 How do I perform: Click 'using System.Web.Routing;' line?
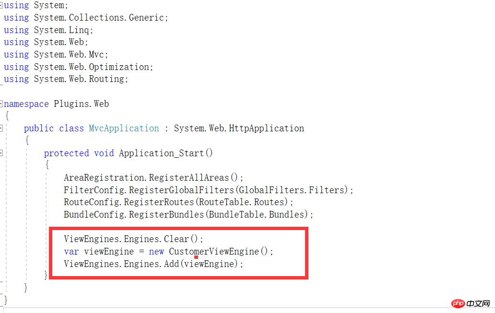pos(66,79)
